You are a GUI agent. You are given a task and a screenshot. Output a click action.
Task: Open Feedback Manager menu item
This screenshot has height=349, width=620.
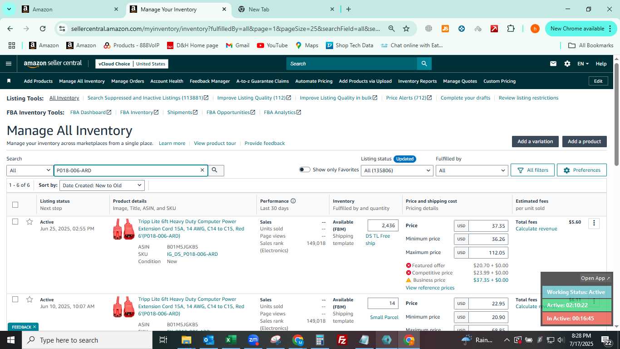tap(210, 81)
